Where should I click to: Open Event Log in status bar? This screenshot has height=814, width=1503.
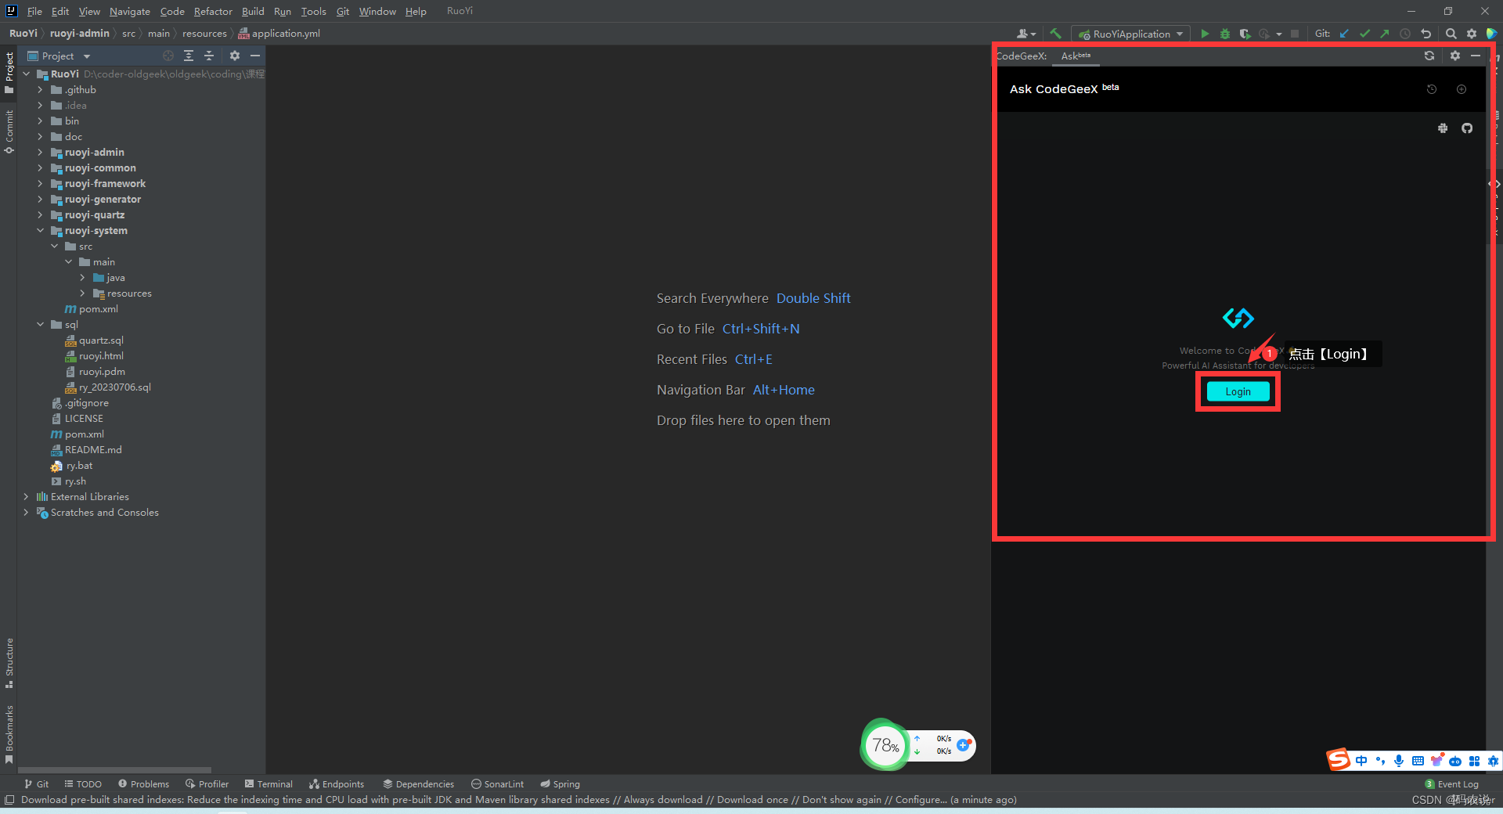coord(1451,783)
